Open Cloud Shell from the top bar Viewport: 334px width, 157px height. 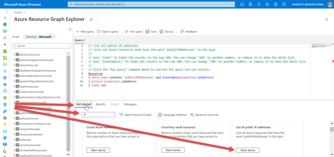(x=242, y=4)
